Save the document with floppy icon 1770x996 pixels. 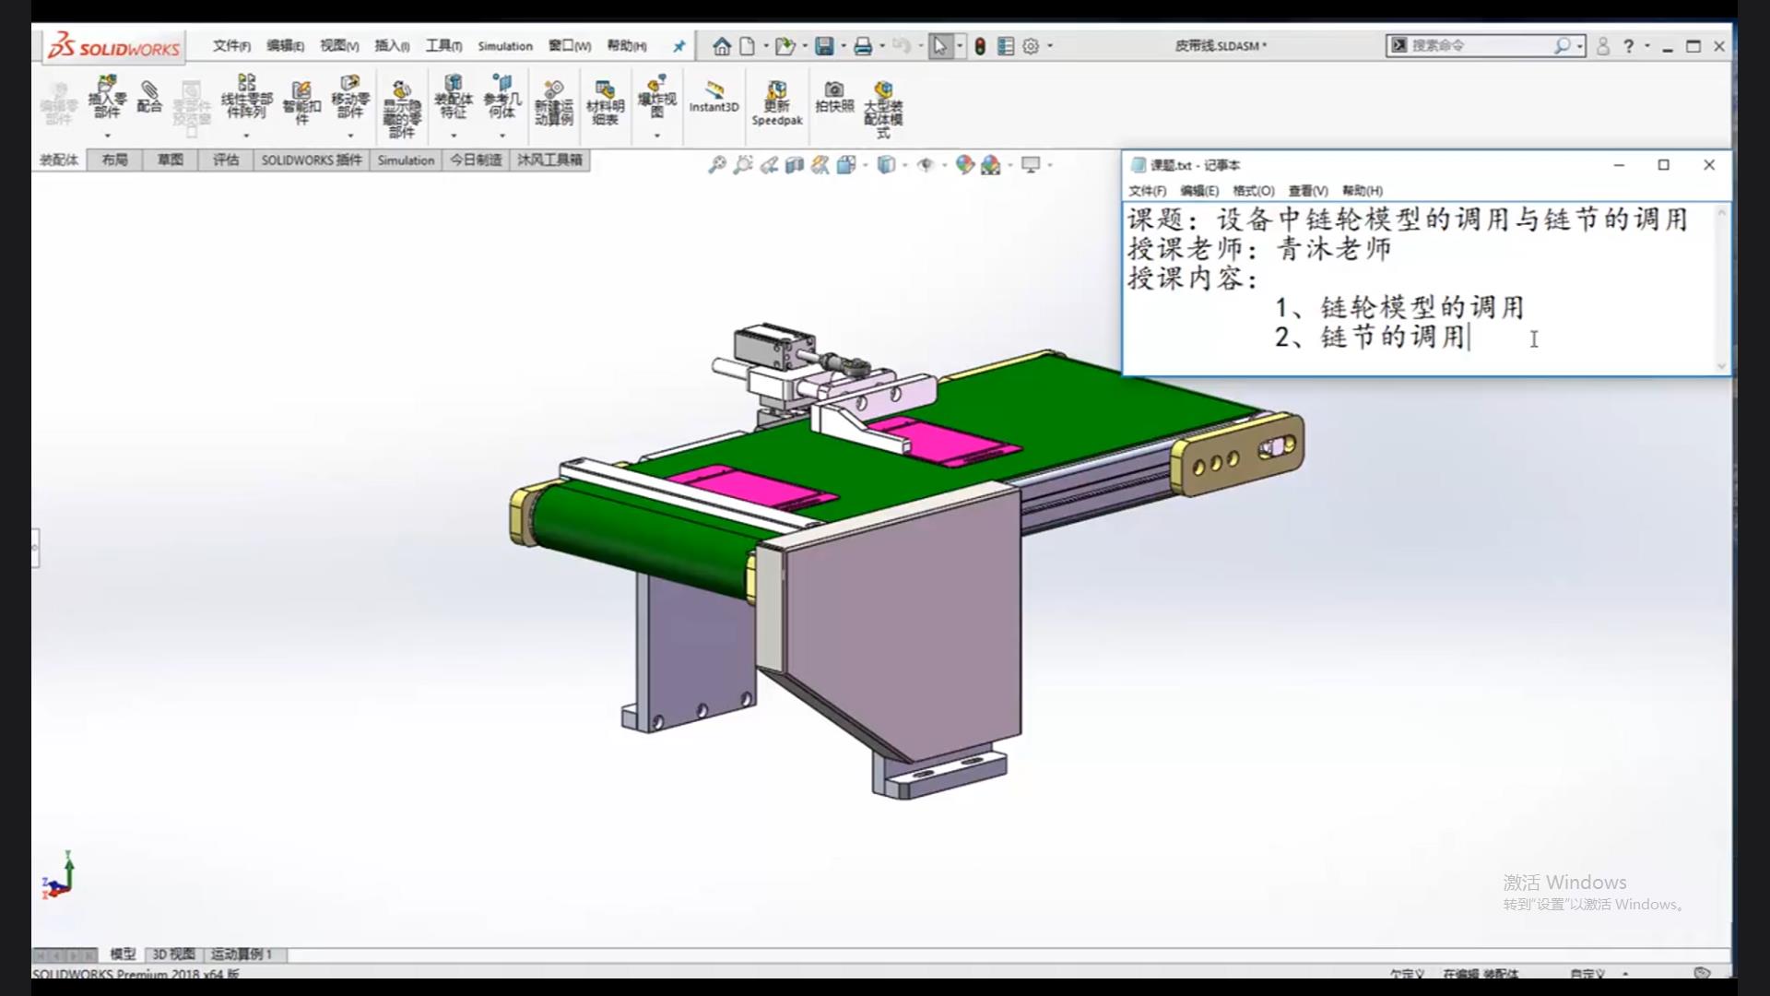pos(824,46)
